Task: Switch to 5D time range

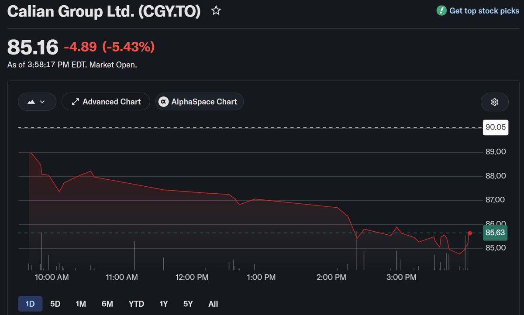Action: point(55,304)
